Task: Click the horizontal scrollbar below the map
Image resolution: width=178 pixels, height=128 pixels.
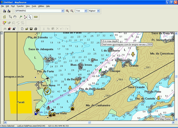Action: [x=89, y=122]
